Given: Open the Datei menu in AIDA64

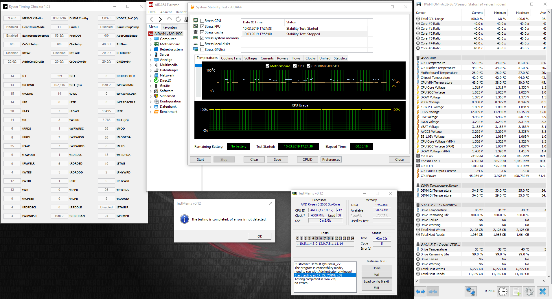Looking at the screenshot, I should pos(152,12).
